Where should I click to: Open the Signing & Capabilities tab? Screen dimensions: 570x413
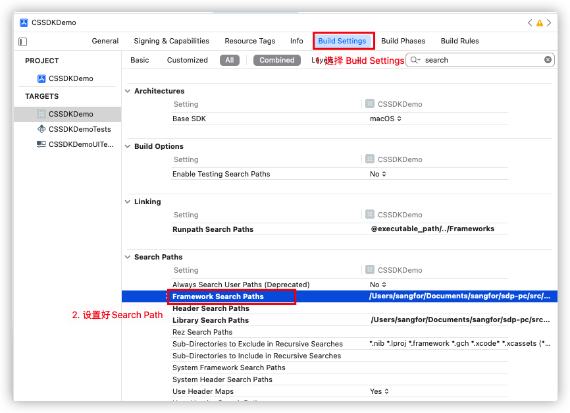coord(171,41)
